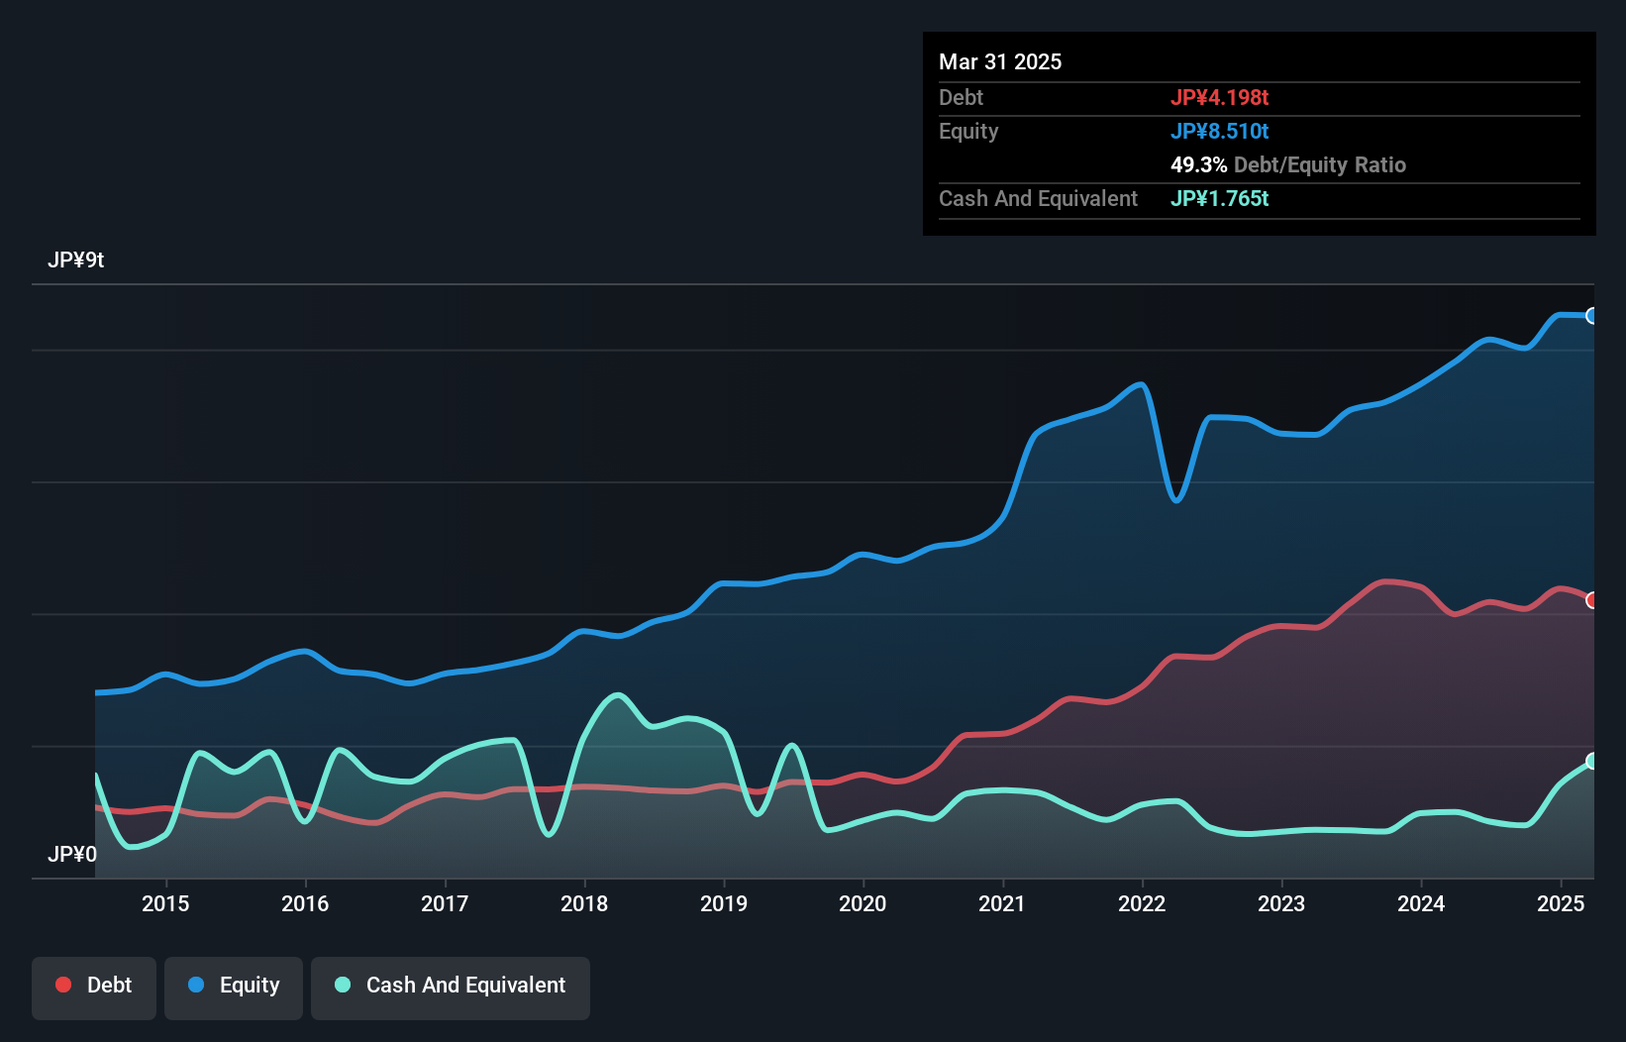Click the 2019 x-axis label
1626x1042 pixels.
coord(724,903)
